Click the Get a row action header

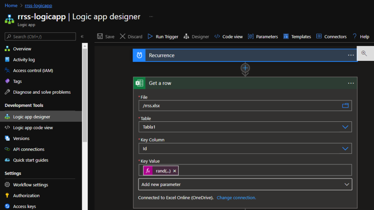pos(245,83)
